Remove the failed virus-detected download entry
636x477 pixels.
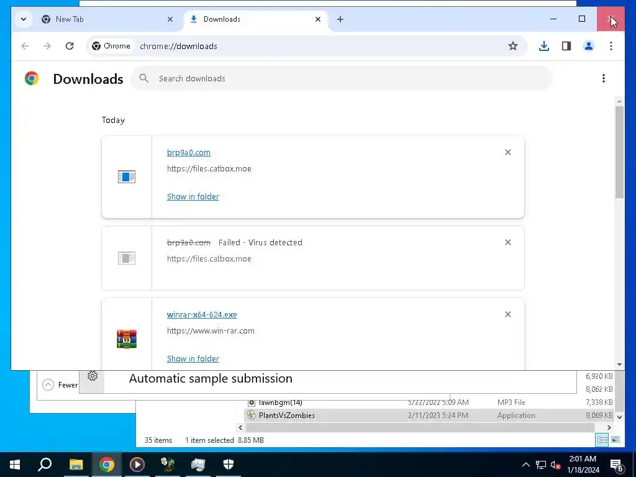508,242
